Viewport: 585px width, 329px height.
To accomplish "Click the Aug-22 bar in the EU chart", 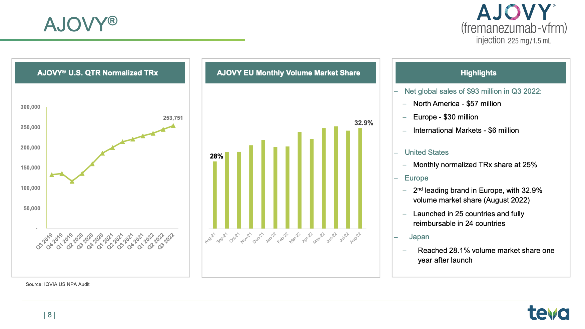I will point(360,178).
